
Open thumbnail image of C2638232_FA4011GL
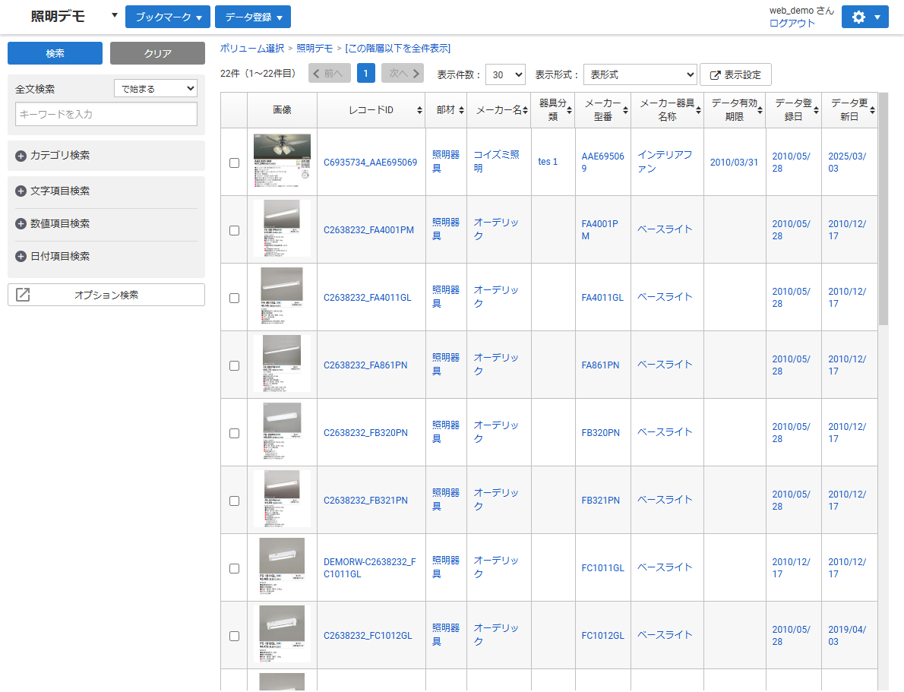point(282,295)
